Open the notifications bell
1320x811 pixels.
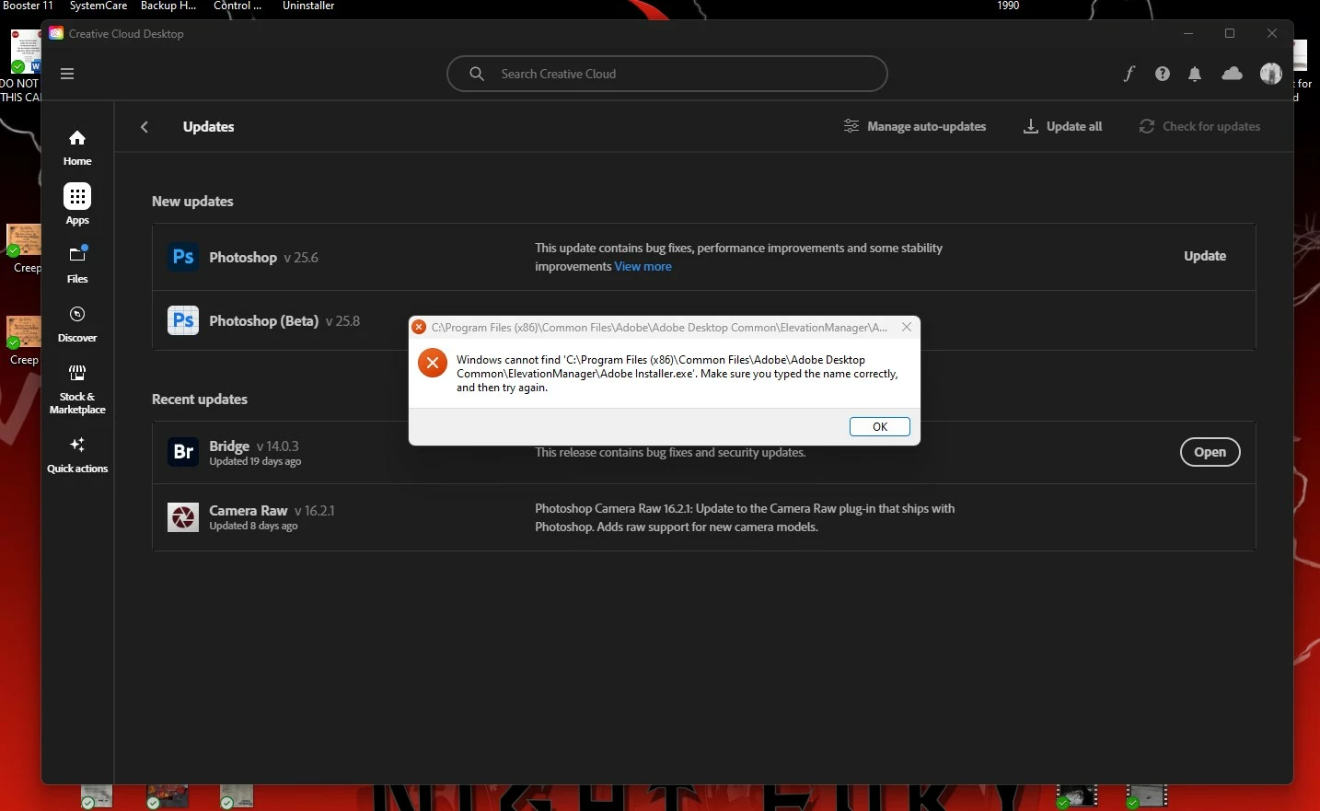tap(1195, 74)
